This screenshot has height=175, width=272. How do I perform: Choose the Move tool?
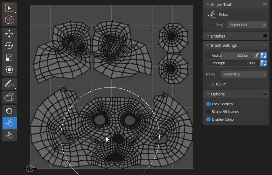coord(10,34)
